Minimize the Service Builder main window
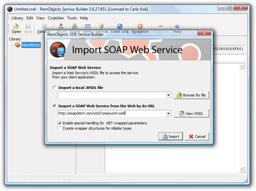The image size is (256, 191). pyautogui.click(x=222, y=8)
